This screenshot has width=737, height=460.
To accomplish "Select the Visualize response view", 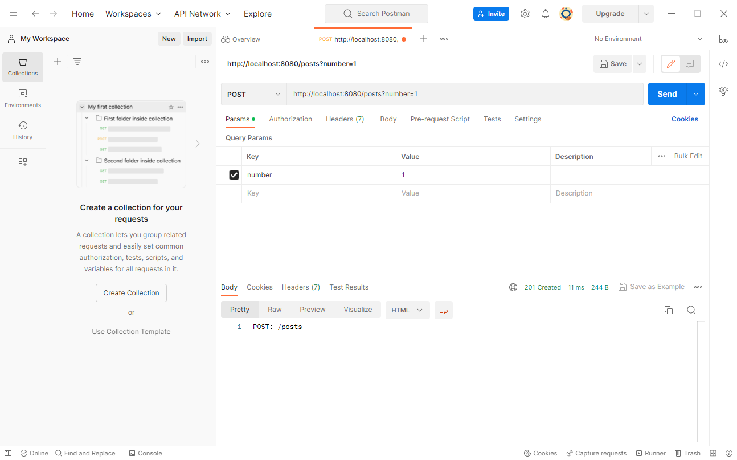I will pyautogui.click(x=358, y=310).
